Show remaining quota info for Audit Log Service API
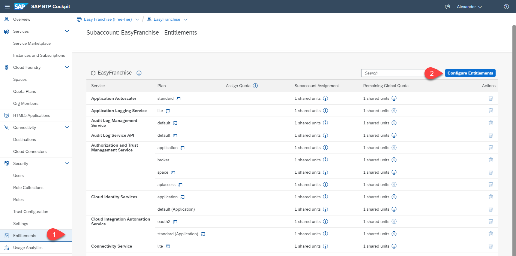516x256 pixels. pyautogui.click(x=394, y=135)
